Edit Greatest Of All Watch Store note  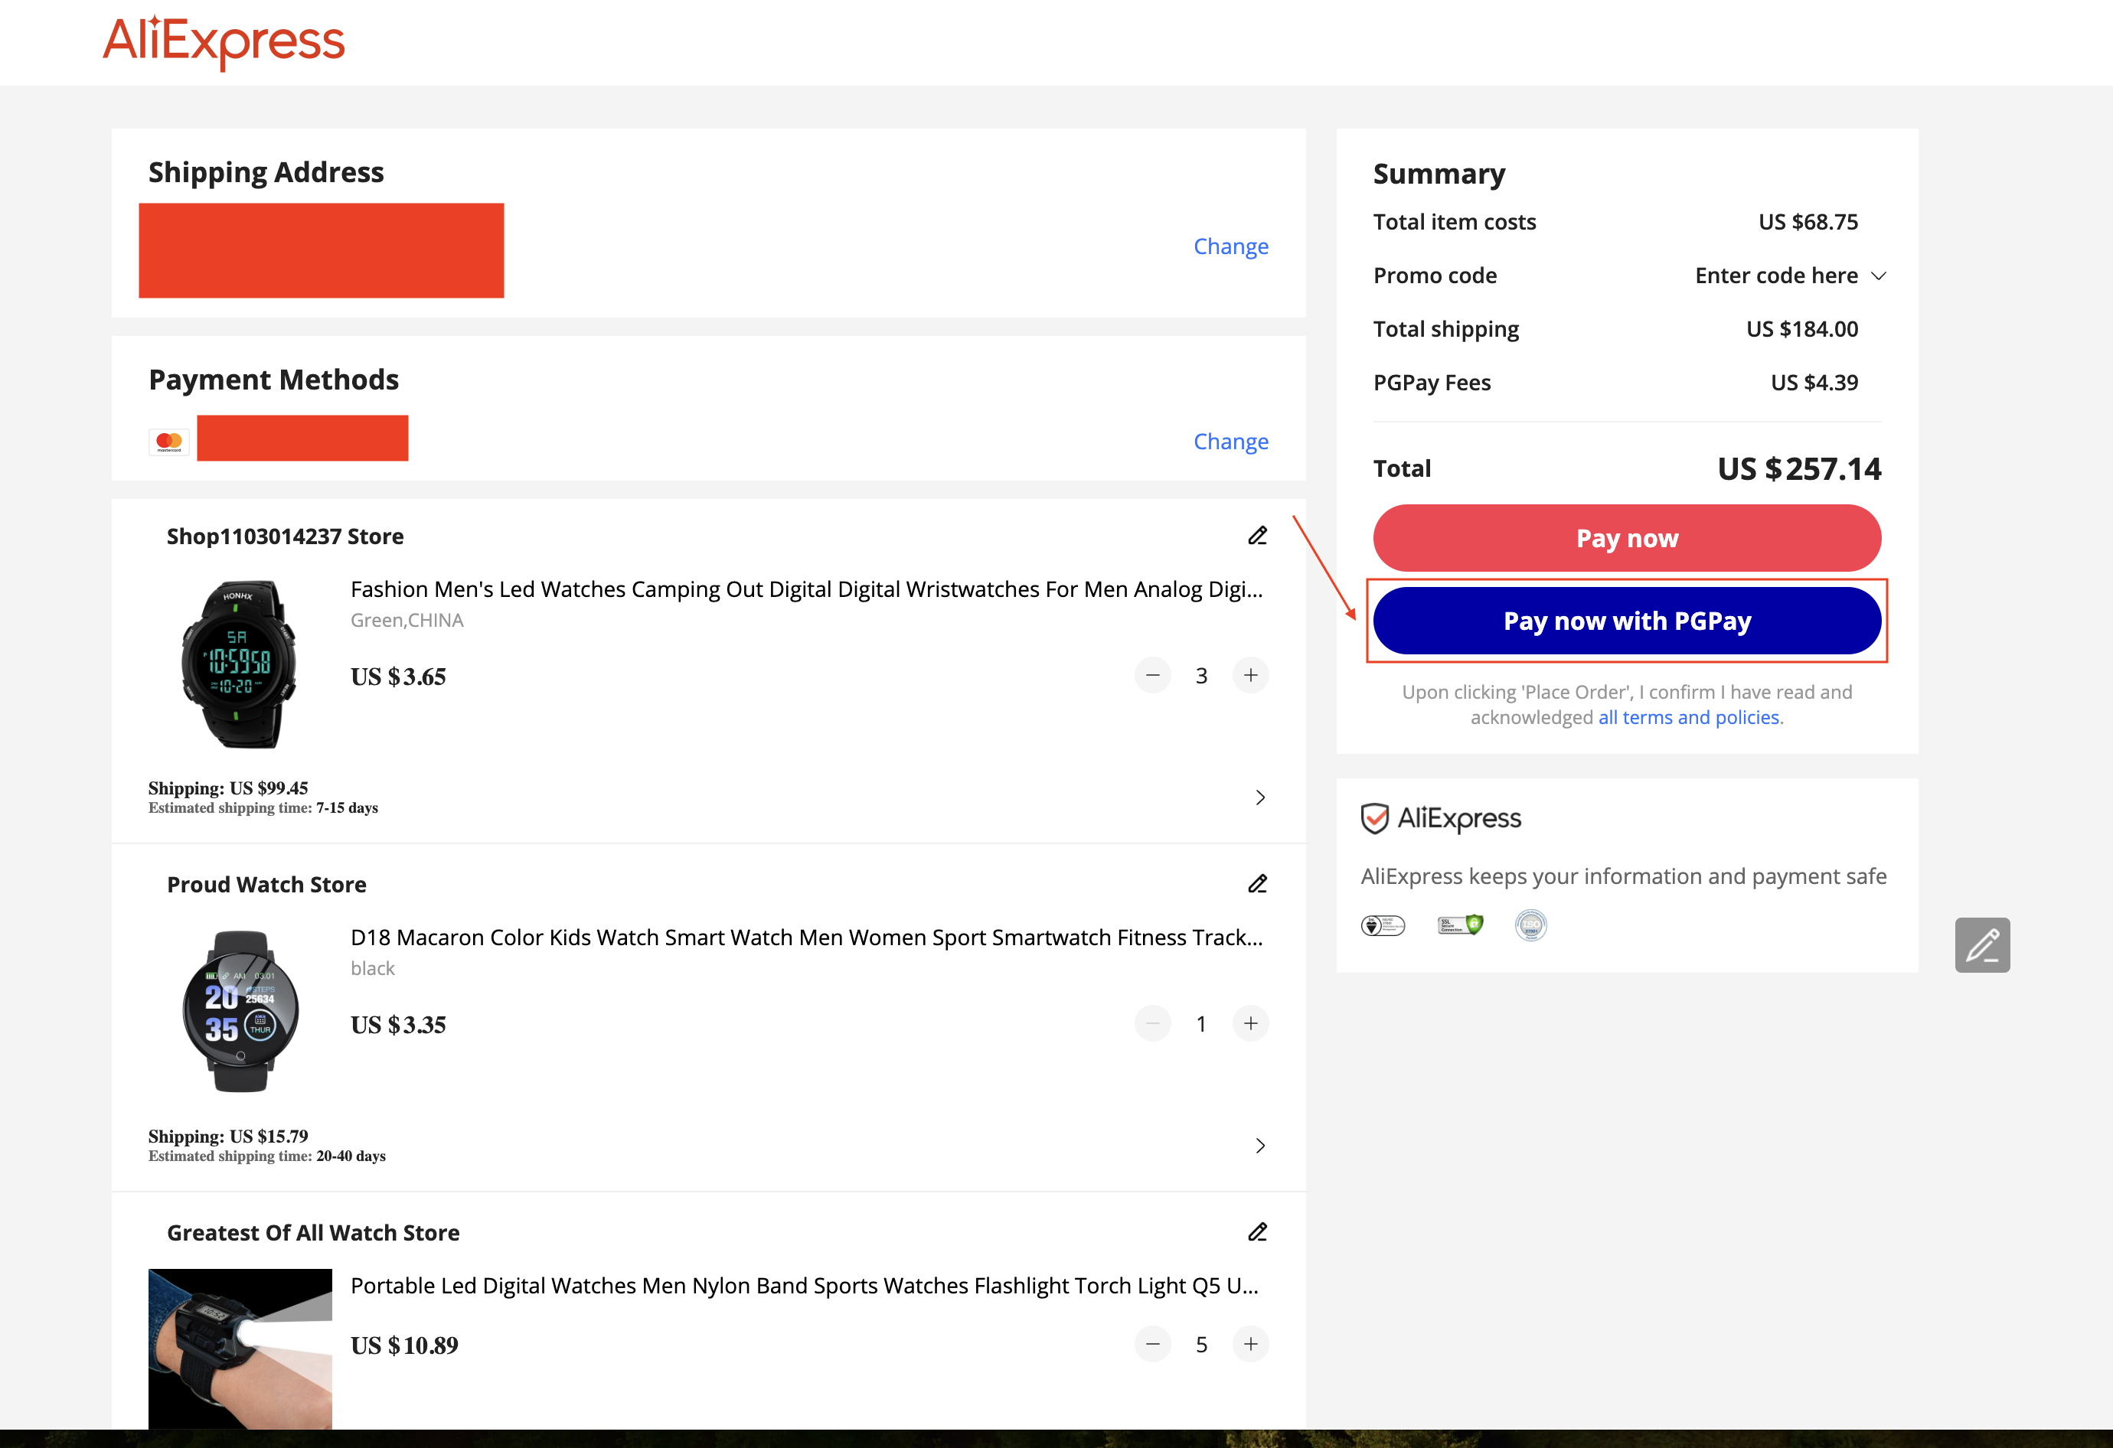(1257, 1231)
